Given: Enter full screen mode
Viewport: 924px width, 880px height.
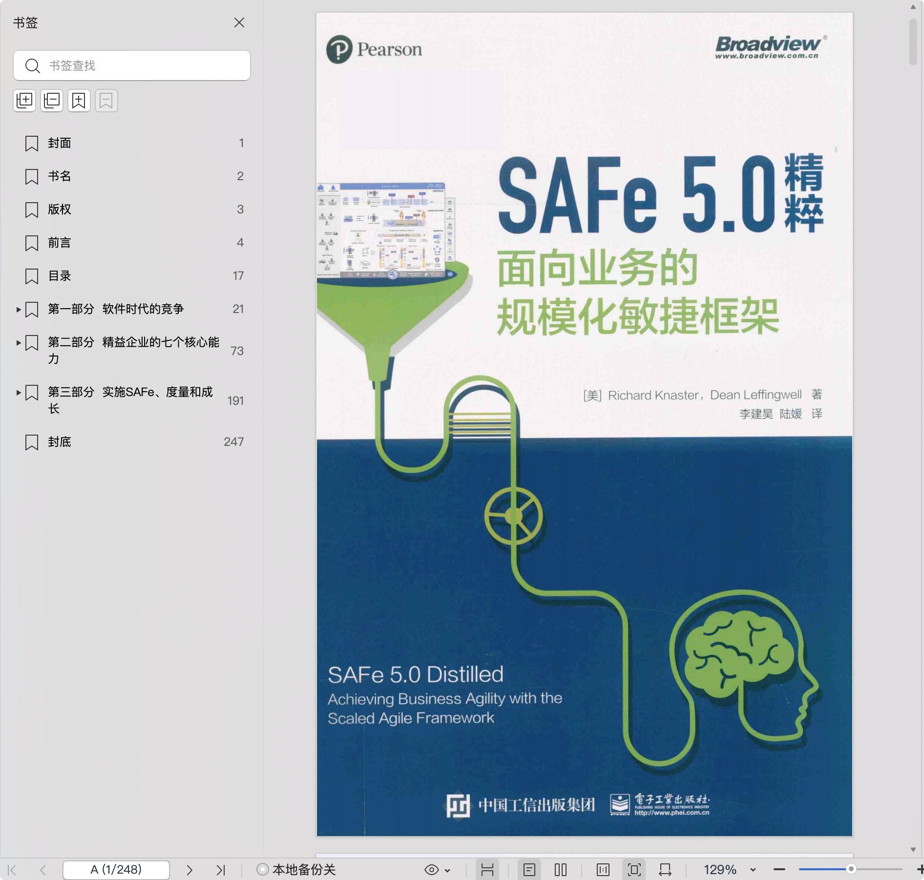Looking at the screenshot, I should [634, 870].
